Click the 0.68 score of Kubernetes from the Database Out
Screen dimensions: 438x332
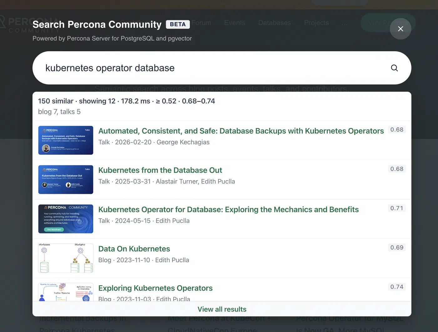click(x=397, y=169)
